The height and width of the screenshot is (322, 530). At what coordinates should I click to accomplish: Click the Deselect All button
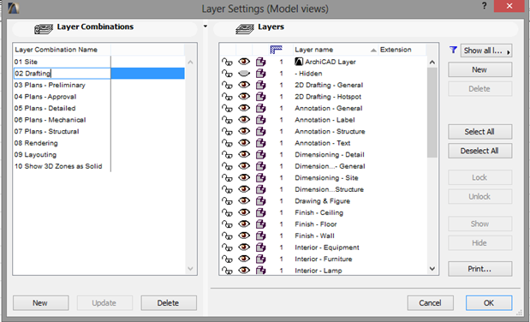coord(480,151)
